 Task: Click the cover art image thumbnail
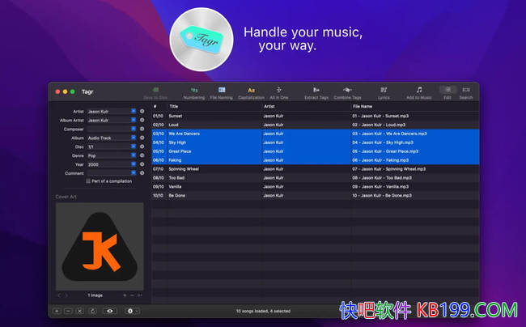(100, 246)
